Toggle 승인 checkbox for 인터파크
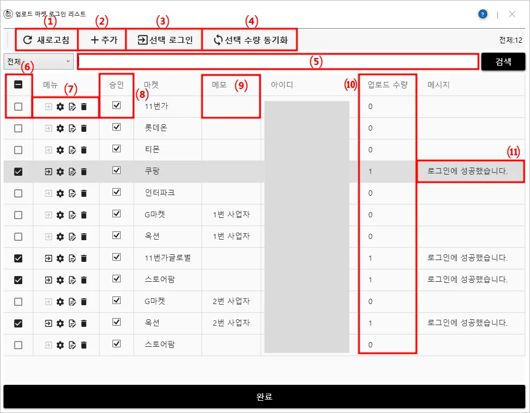Viewport: 530px width, 413px height. [117, 192]
